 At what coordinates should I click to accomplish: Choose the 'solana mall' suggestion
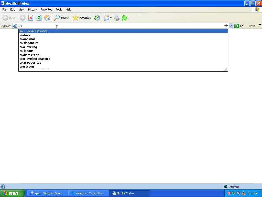pyautogui.click(x=123, y=39)
